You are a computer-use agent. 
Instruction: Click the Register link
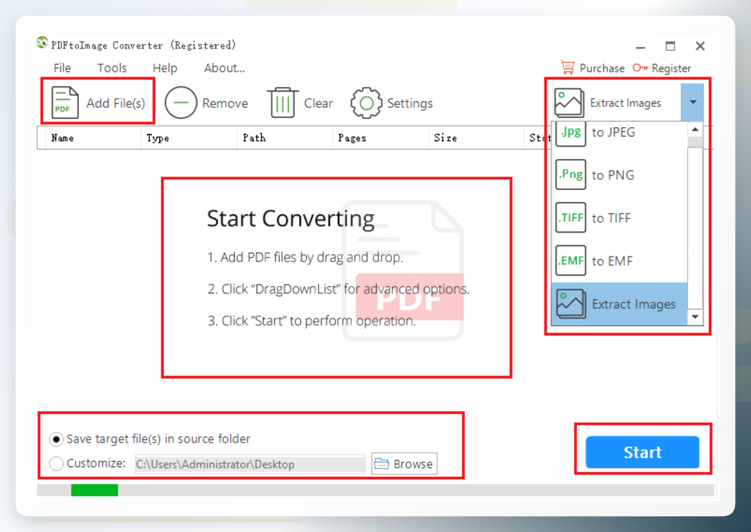(x=671, y=68)
